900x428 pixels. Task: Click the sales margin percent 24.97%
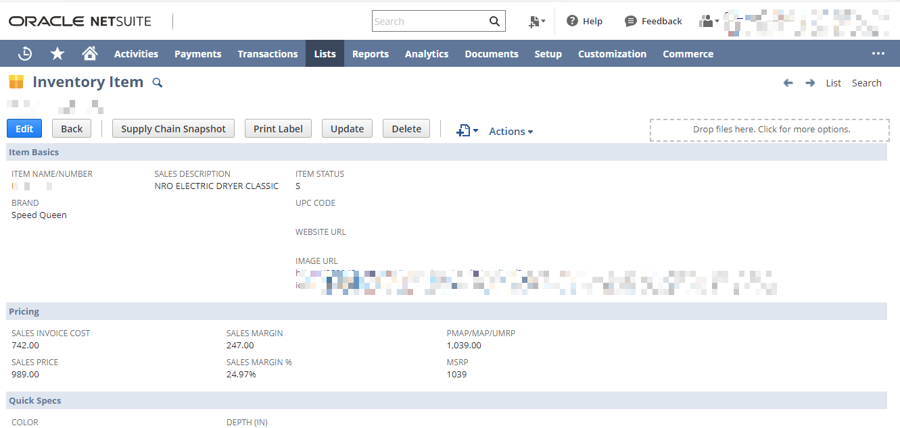[241, 374]
